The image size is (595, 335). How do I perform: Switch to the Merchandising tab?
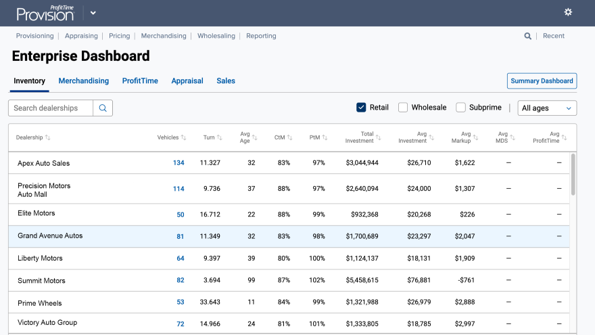pos(83,81)
